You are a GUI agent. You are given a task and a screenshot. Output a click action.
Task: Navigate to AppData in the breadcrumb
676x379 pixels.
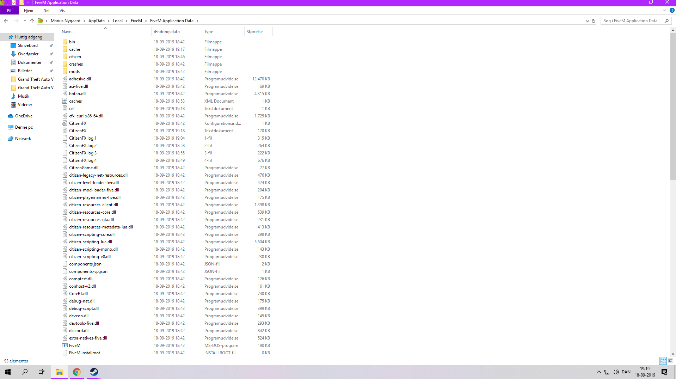[97, 21]
